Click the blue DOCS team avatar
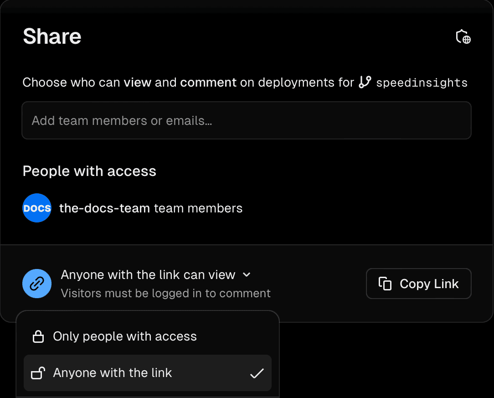494x398 pixels. point(37,208)
